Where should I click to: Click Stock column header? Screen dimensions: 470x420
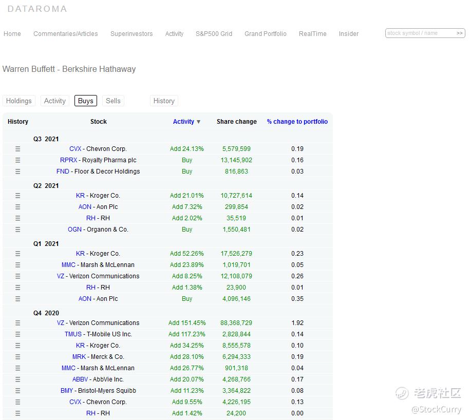click(99, 122)
